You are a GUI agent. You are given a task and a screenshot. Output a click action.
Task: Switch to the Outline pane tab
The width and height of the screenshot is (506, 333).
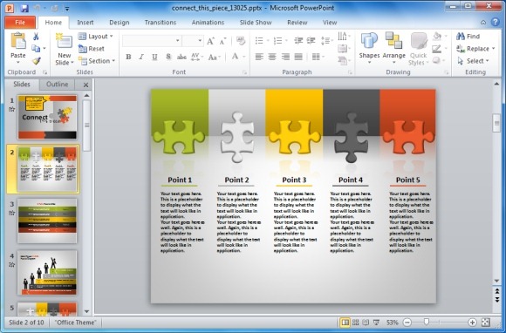57,85
